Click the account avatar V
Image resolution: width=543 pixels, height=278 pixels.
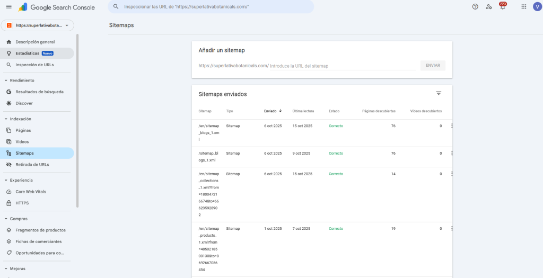point(537,7)
